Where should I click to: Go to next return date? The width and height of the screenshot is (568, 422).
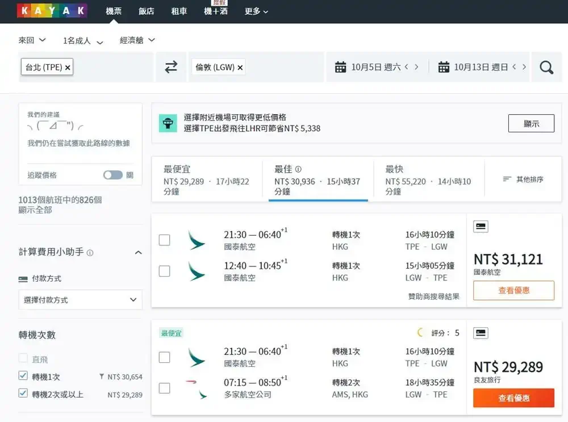coord(524,66)
